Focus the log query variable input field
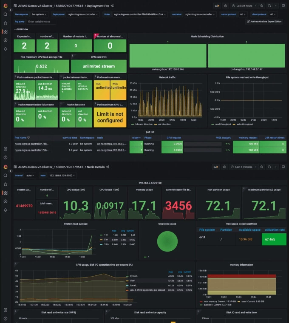The height and width of the screenshot is (323, 289). pyautogui.click(x=41, y=21)
